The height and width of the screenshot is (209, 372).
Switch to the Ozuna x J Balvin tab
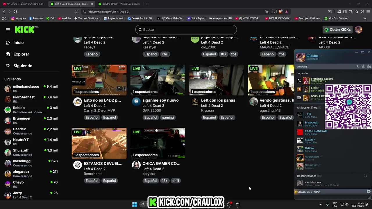point(24,4)
